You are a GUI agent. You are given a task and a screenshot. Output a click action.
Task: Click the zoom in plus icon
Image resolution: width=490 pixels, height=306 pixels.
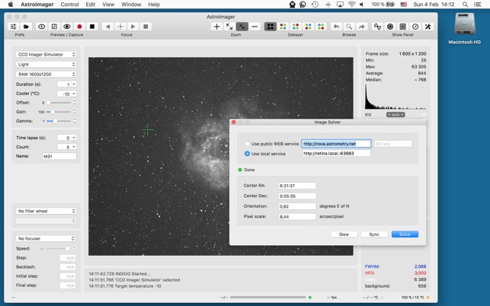click(x=216, y=27)
